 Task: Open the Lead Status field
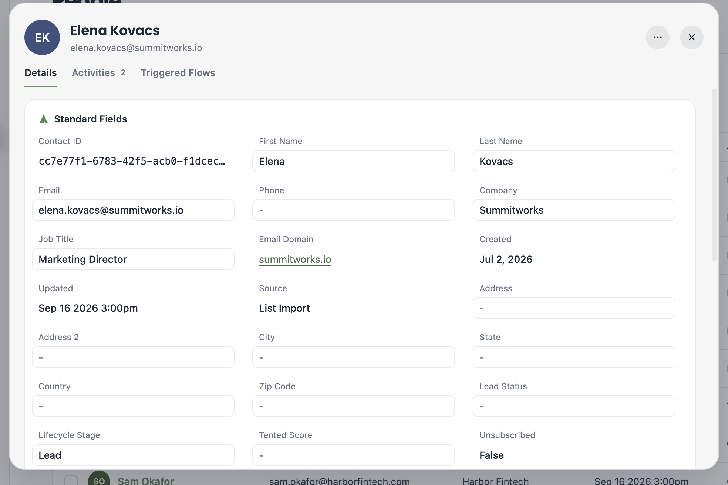point(574,406)
